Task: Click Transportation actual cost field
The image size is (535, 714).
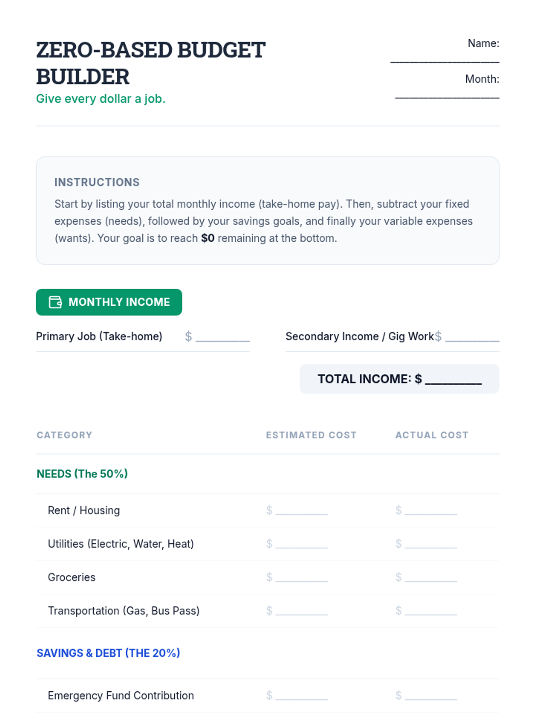Action: pos(431,611)
